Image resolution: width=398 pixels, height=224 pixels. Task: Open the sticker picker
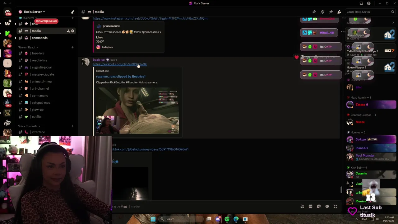pyautogui.click(x=319, y=206)
